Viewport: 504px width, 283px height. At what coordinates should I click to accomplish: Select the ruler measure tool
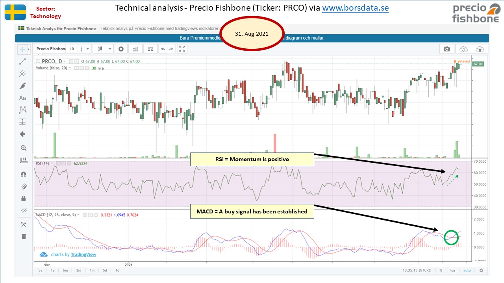coord(23,160)
